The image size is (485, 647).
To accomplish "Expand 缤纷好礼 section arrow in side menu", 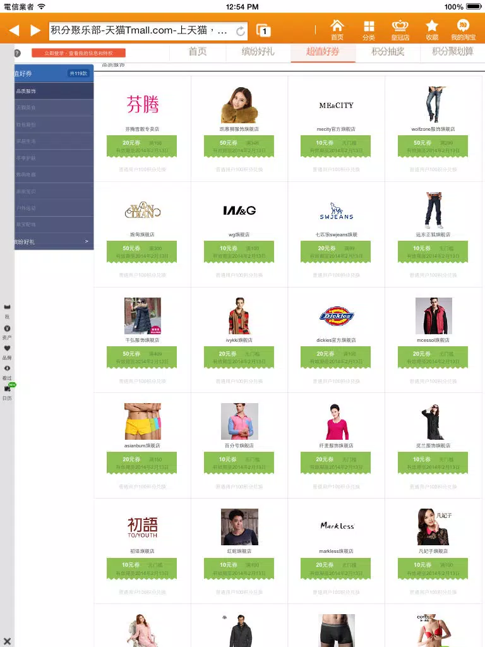I will 87,241.
